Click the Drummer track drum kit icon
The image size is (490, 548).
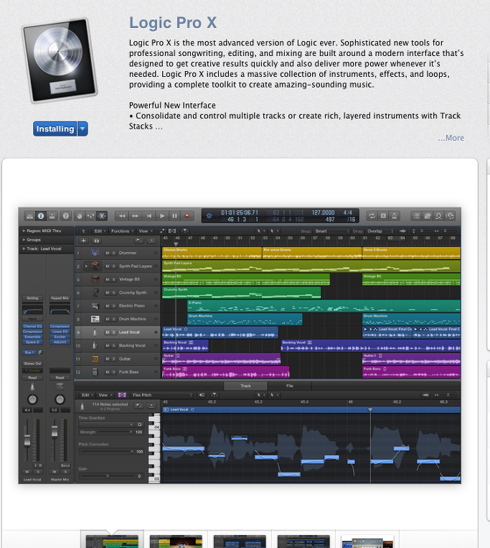pyautogui.click(x=95, y=253)
